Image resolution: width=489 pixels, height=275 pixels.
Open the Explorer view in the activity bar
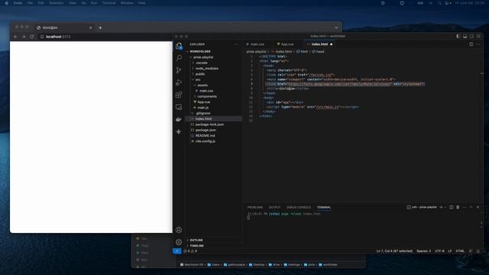[179, 46]
